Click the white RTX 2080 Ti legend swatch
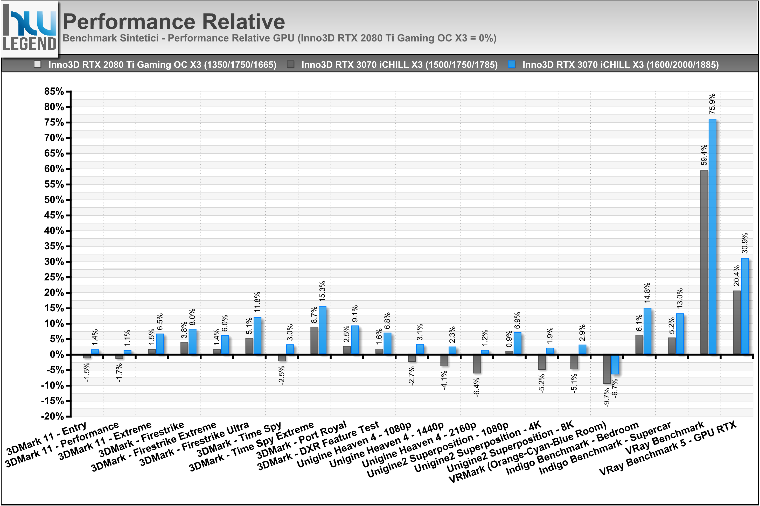 (38, 64)
